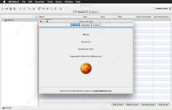Open the Favorites menu
The height and width of the screenshot is (110, 172).
pos(40,2)
